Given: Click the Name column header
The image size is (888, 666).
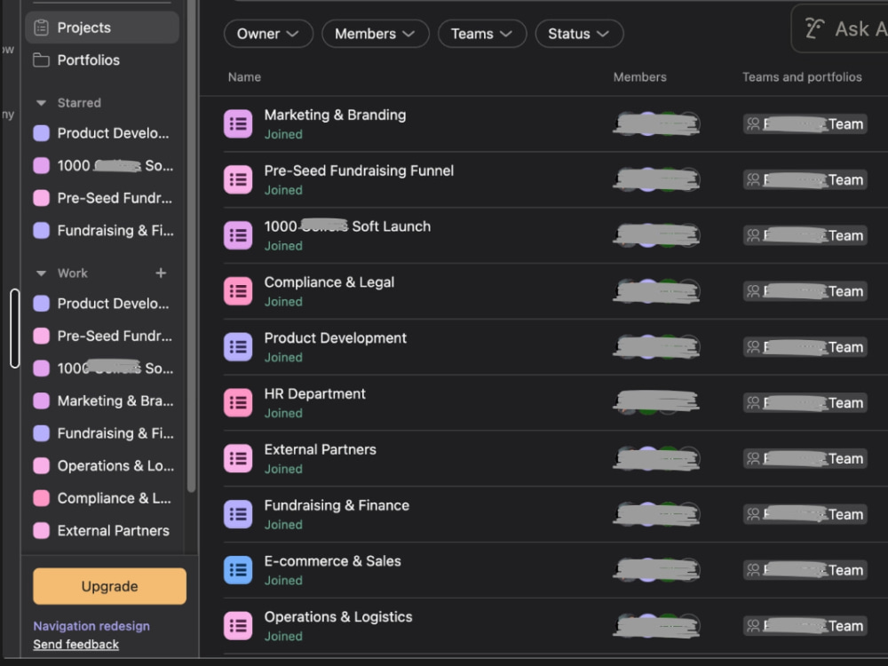Looking at the screenshot, I should [245, 77].
